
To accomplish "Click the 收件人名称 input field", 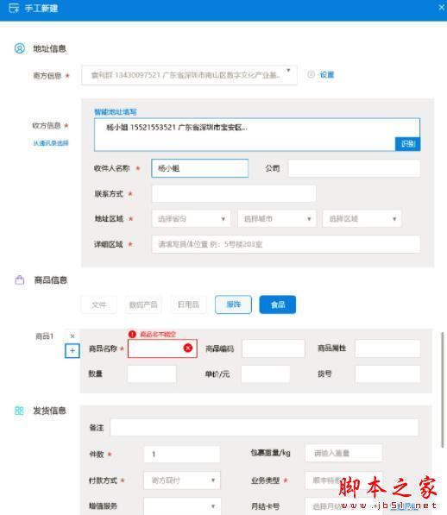I will (x=199, y=168).
